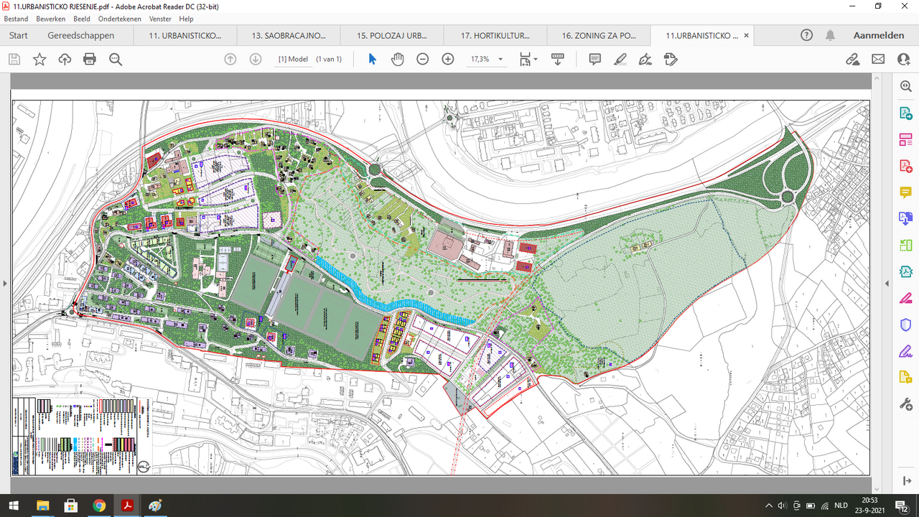
Task: Open the notifications bell
Action: click(x=830, y=35)
